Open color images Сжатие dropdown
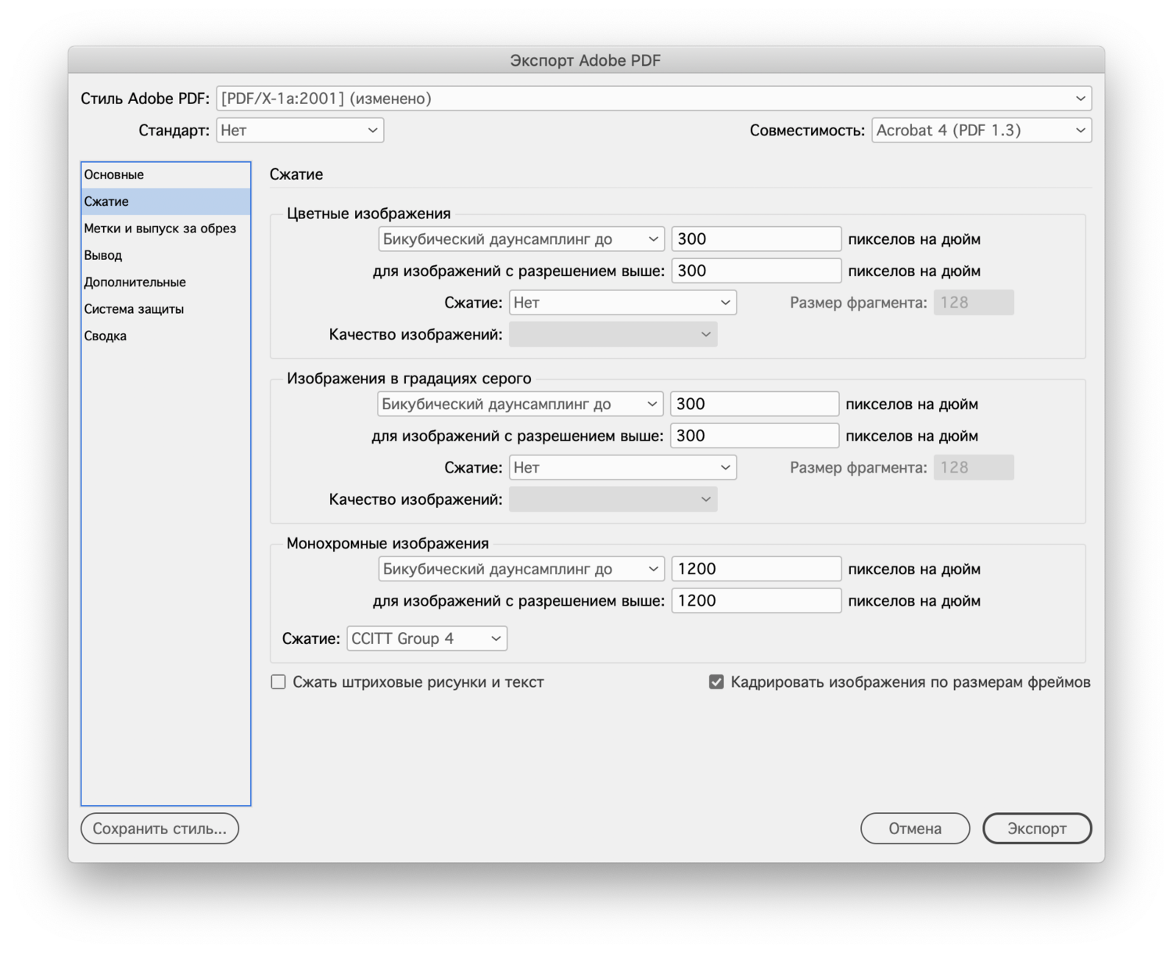The image size is (1173, 953). 622,303
